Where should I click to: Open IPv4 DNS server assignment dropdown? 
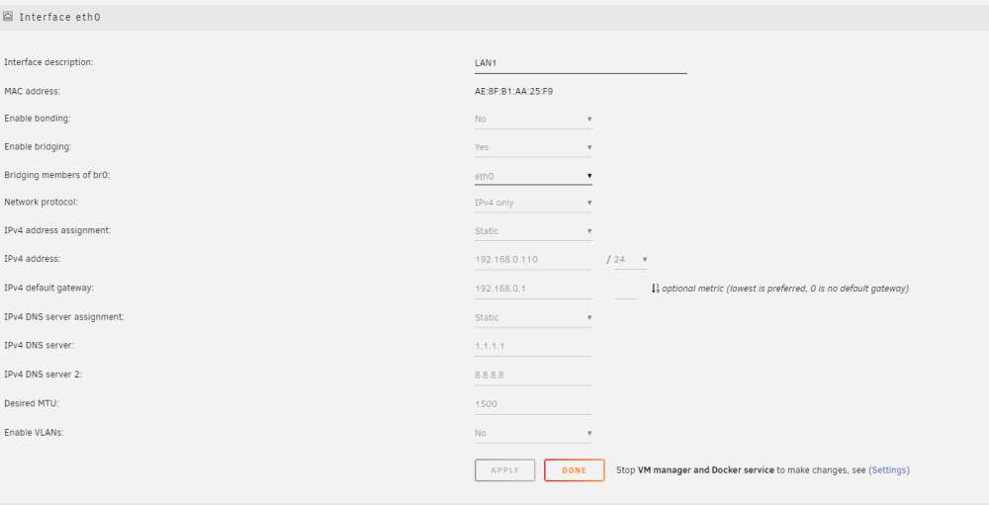point(533,317)
